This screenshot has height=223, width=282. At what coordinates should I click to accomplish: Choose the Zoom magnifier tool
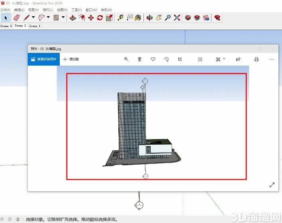tap(168, 18)
